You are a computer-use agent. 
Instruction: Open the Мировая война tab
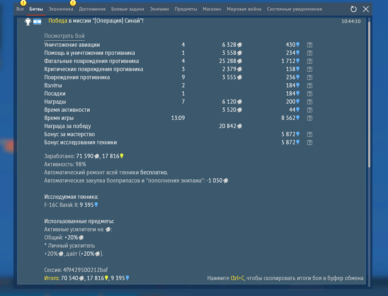point(244,9)
